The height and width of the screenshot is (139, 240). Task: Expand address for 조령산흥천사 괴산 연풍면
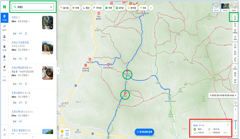click(x=29, y=97)
